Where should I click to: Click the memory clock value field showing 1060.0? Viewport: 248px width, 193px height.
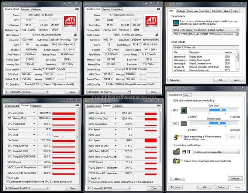pos(175,123)
